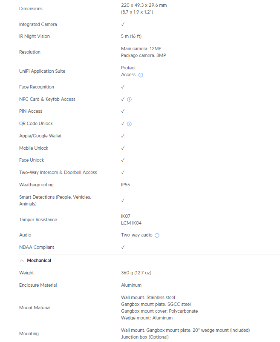Click the IP55 weatherproofing value

pos(125,185)
